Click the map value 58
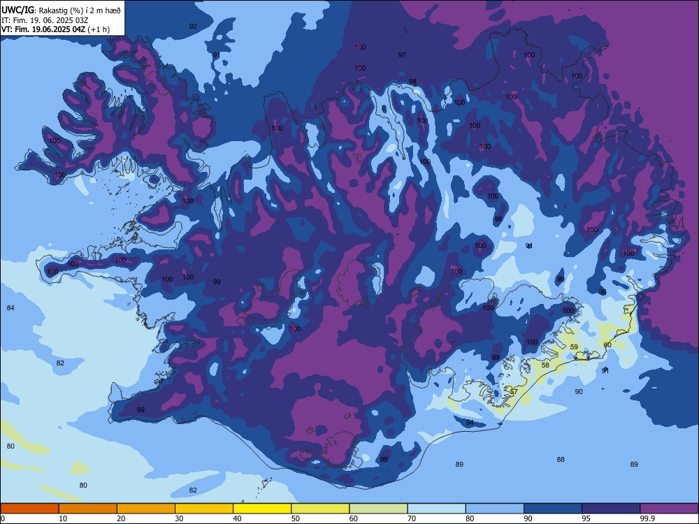This screenshot has width=699, height=524. [545, 365]
